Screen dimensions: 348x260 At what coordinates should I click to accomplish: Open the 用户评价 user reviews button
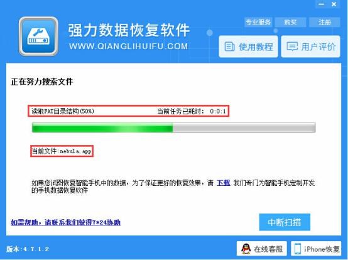310,46
